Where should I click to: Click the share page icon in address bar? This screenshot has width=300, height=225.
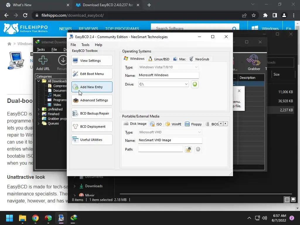(x=244, y=15)
